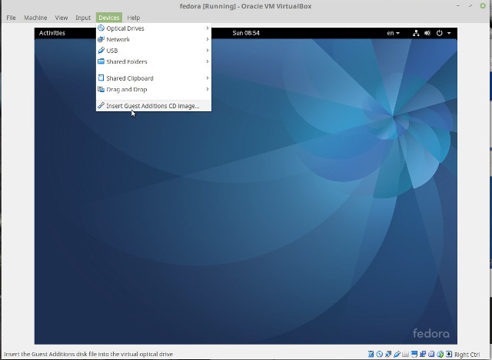
Task: Open the Optical Drives submenu
Action: [154, 28]
